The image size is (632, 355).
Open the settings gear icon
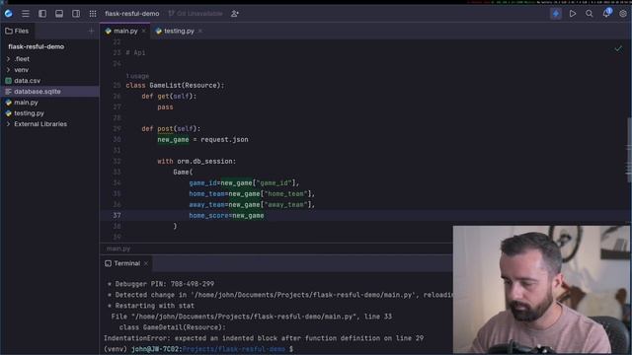click(623, 14)
